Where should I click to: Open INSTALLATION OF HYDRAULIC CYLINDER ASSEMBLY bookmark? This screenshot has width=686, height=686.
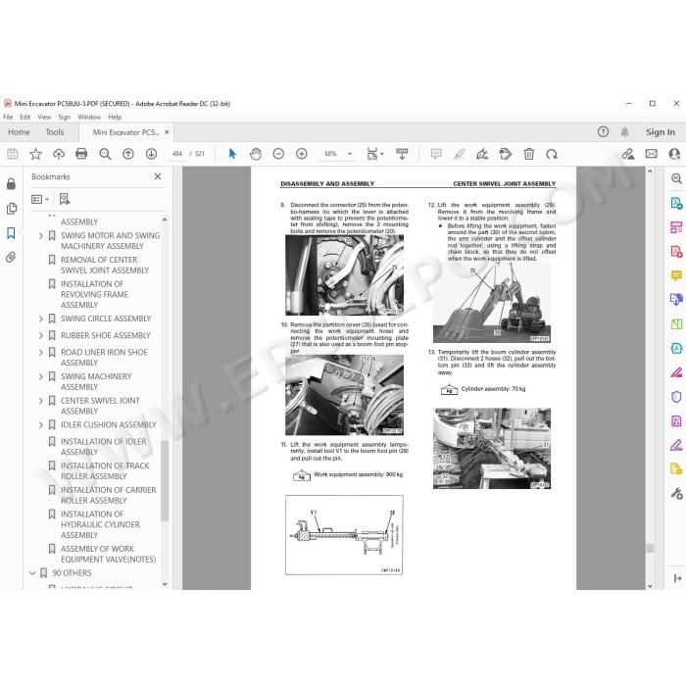[x=100, y=524]
